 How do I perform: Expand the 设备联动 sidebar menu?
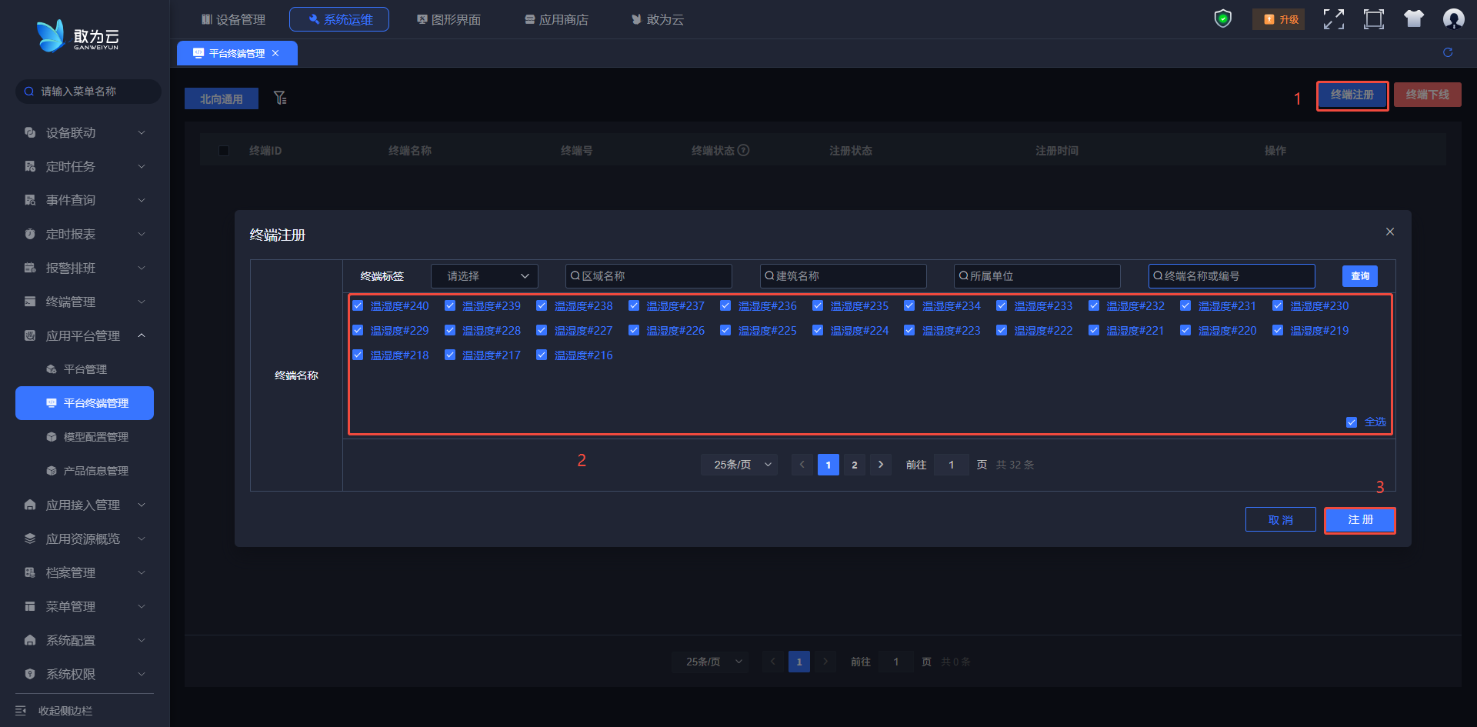pyautogui.click(x=83, y=132)
